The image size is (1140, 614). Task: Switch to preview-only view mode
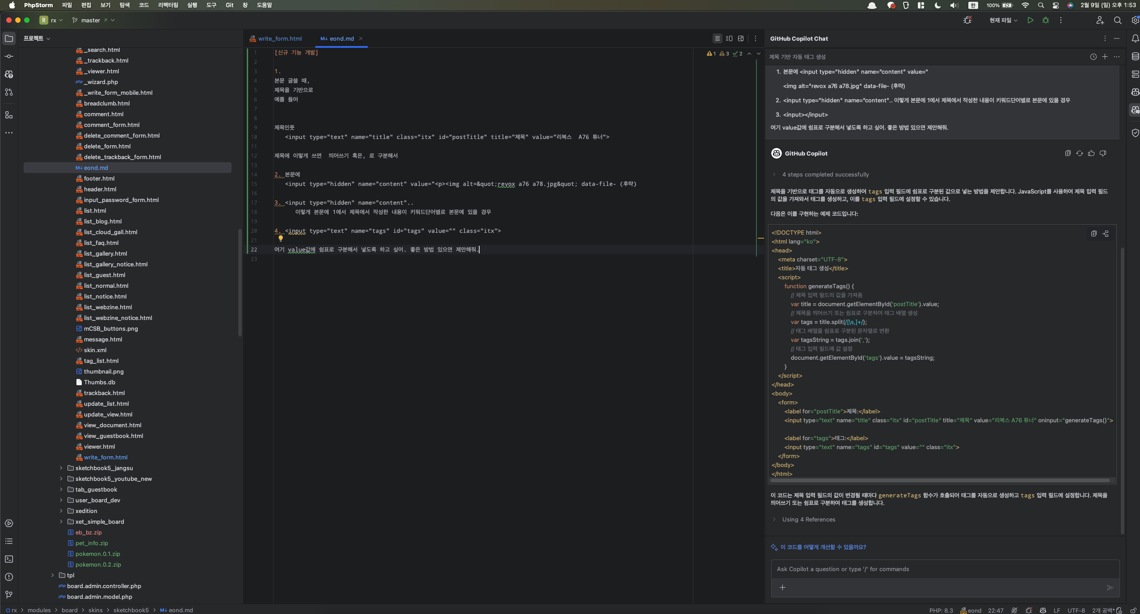(741, 38)
